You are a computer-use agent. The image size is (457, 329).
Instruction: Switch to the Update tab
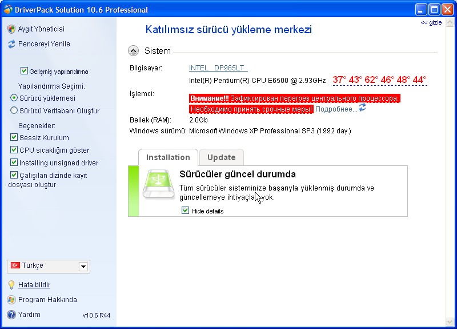click(222, 157)
